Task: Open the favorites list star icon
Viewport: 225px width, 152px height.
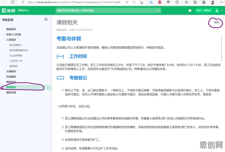Action: pyautogui.click(x=186, y=2)
